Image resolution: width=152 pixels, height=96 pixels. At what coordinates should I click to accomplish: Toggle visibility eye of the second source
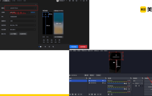pos(103,83)
